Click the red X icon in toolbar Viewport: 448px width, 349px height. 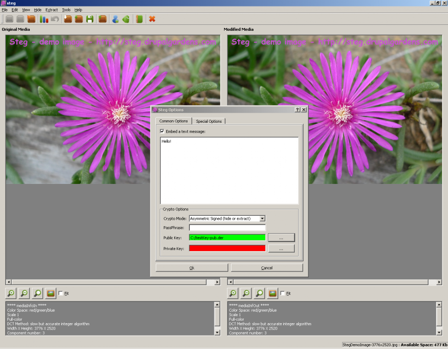click(x=152, y=19)
